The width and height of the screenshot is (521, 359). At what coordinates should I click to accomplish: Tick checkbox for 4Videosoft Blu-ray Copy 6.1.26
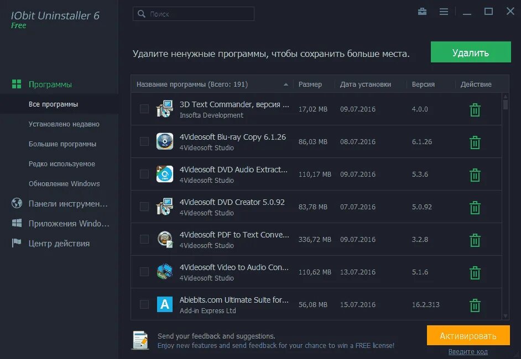coord(144,141)
